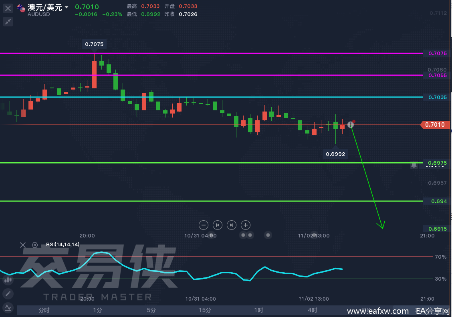Switch to the 分时 timeframe tab
Image resolution: width=452 pixels, height=317 pixels.
click(x=44, y=310)
